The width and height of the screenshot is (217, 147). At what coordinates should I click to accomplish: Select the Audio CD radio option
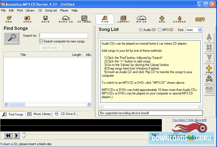coord(140,30)
